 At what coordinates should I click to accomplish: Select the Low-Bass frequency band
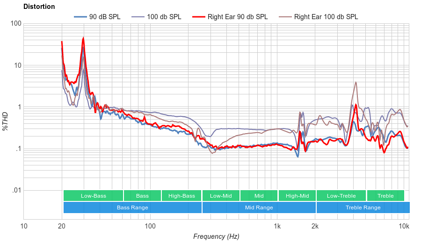[93, 196]
